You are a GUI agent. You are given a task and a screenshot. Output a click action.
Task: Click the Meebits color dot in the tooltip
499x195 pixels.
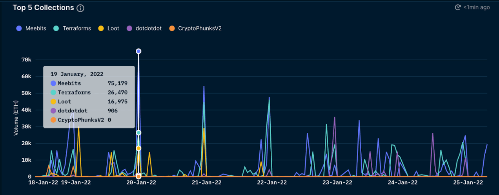coord(53,83)
